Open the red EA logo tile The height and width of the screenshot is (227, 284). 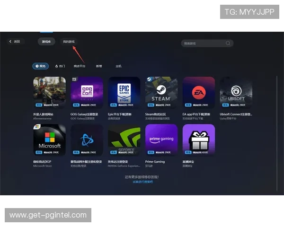[199, 93]
